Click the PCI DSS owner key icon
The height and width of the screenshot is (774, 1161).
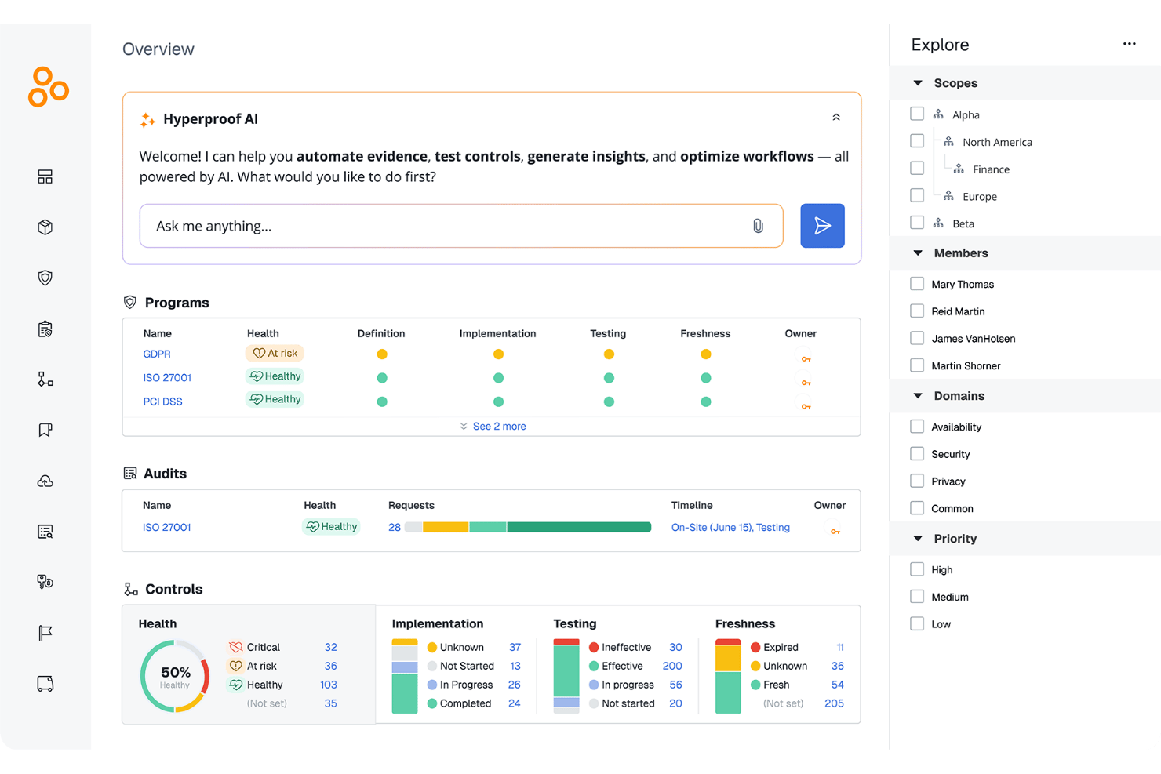[x=806, y=406]
